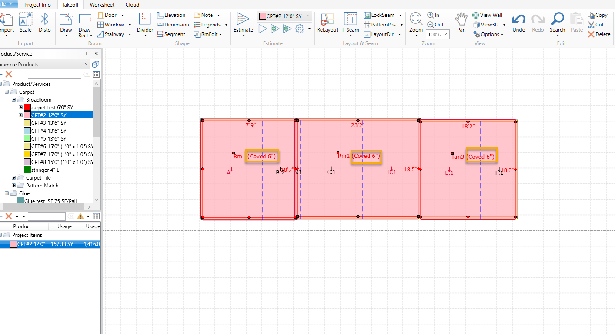Viewport: 615px width, 334px height.
Task: Collapse the Glue folder
Action: pos(7,193)
